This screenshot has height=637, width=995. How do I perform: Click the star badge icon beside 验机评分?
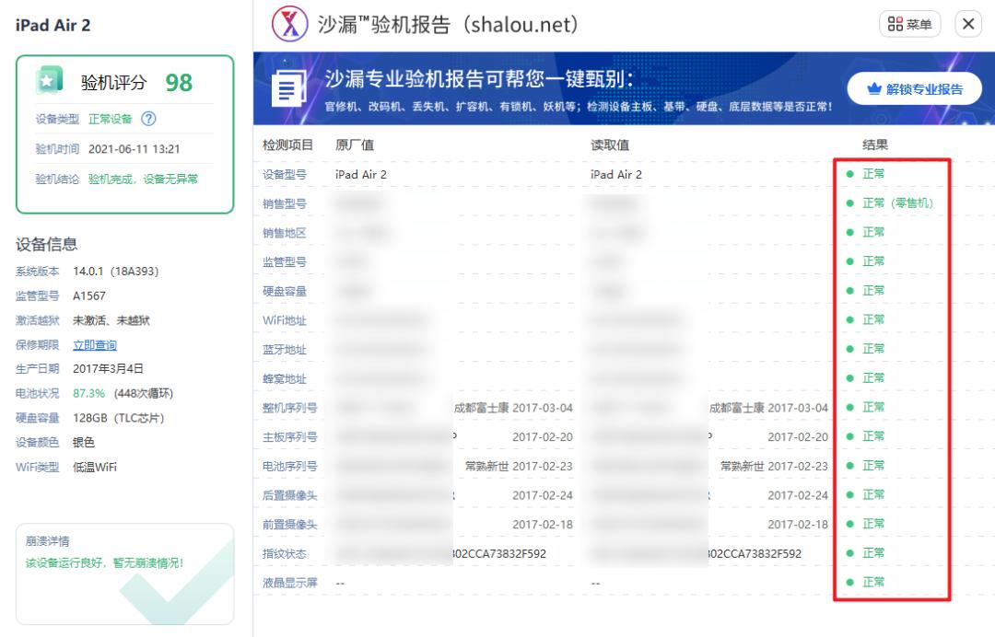[47, 82]
